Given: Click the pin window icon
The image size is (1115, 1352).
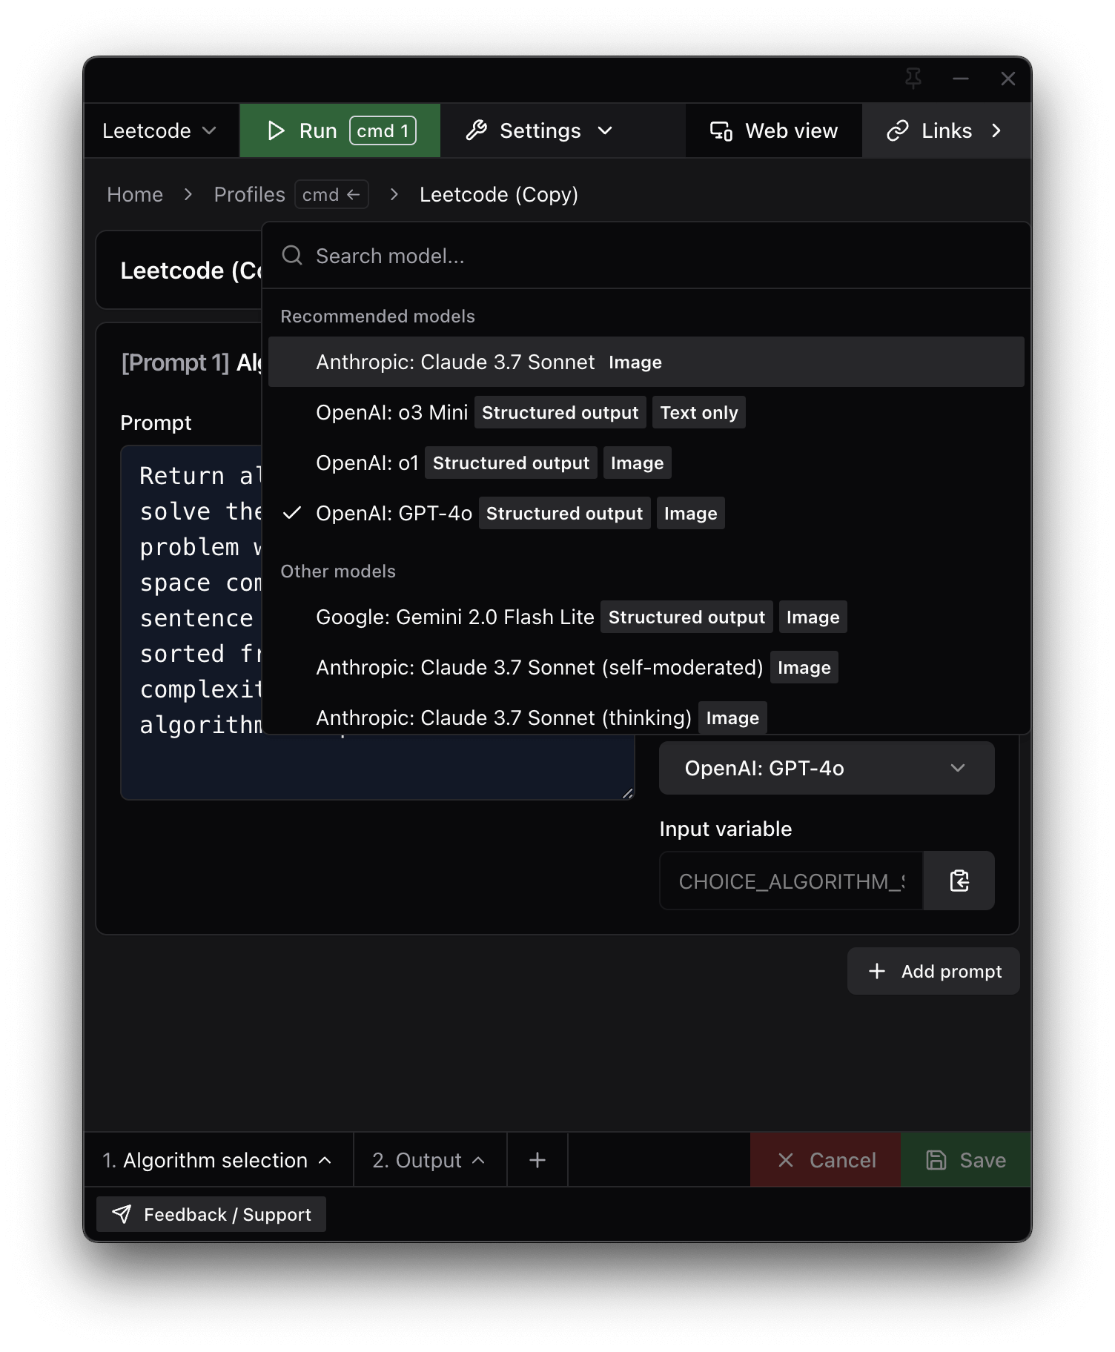Looking at the screenshot, I should (913, 79).
